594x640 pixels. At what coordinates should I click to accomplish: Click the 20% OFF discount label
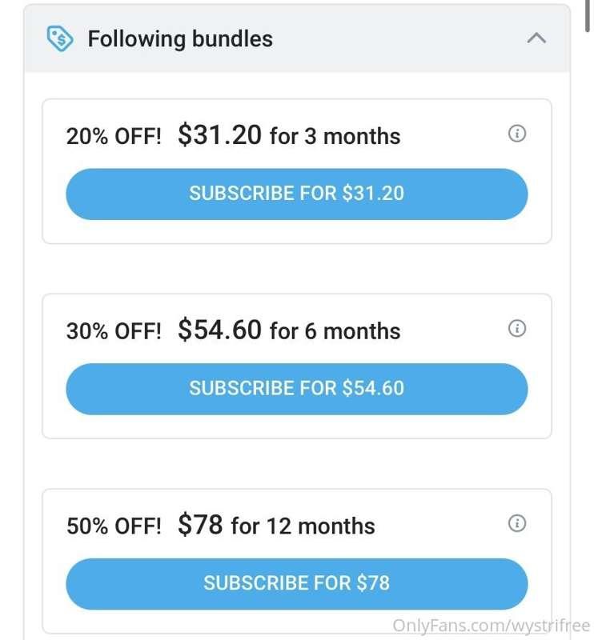[x=114, y=136]
